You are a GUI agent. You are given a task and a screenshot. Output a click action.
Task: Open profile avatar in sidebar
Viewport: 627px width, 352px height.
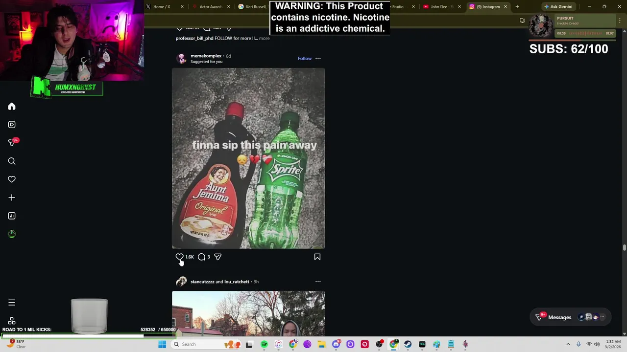[12, 234]
